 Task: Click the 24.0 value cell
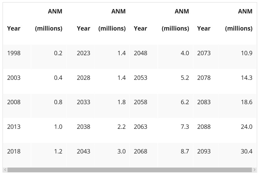[247, 127]
